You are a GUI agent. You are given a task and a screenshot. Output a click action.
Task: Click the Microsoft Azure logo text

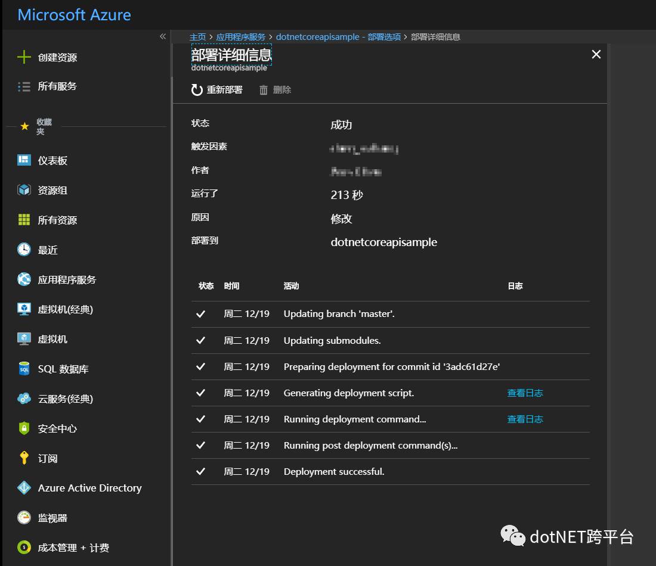75,15
